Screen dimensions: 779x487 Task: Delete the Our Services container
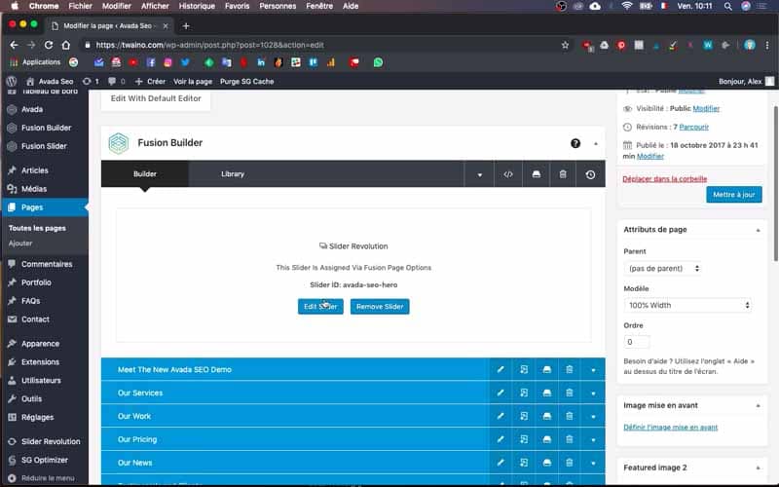point(570,393)
